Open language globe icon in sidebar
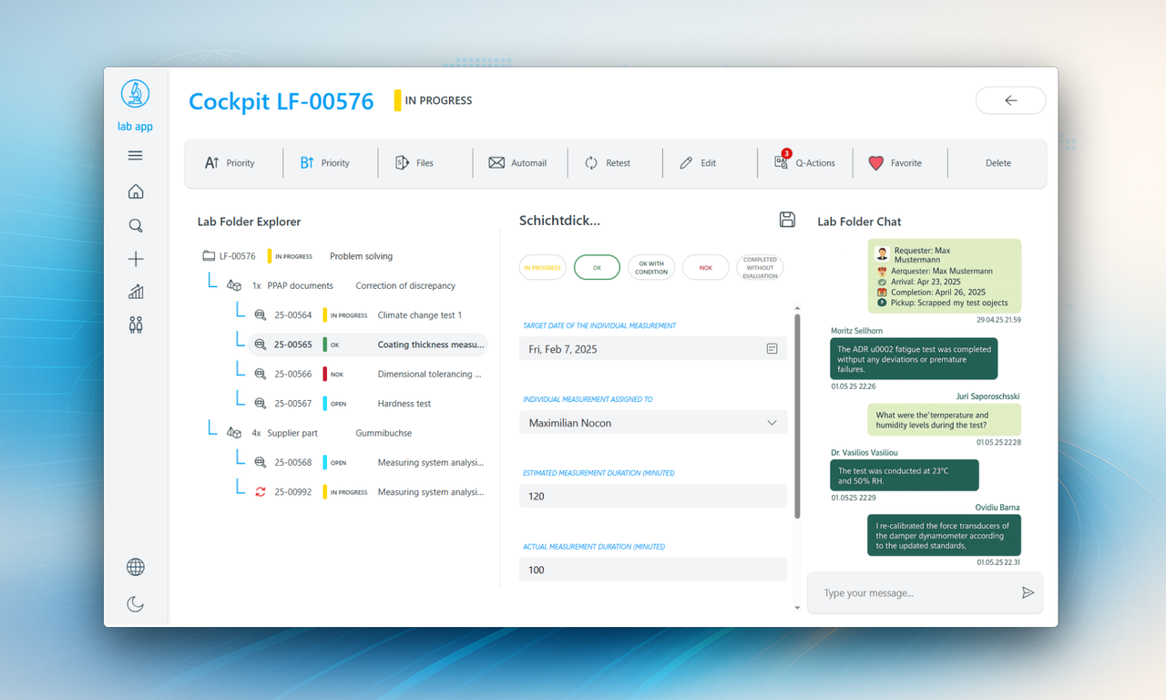 pyautogui.click(x=136, y=567)
